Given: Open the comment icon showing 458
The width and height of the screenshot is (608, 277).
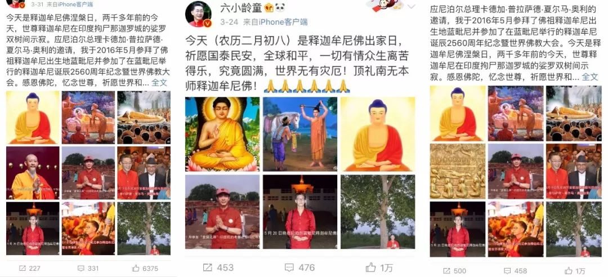Looking at the screenshot, I should coord(507,271).
